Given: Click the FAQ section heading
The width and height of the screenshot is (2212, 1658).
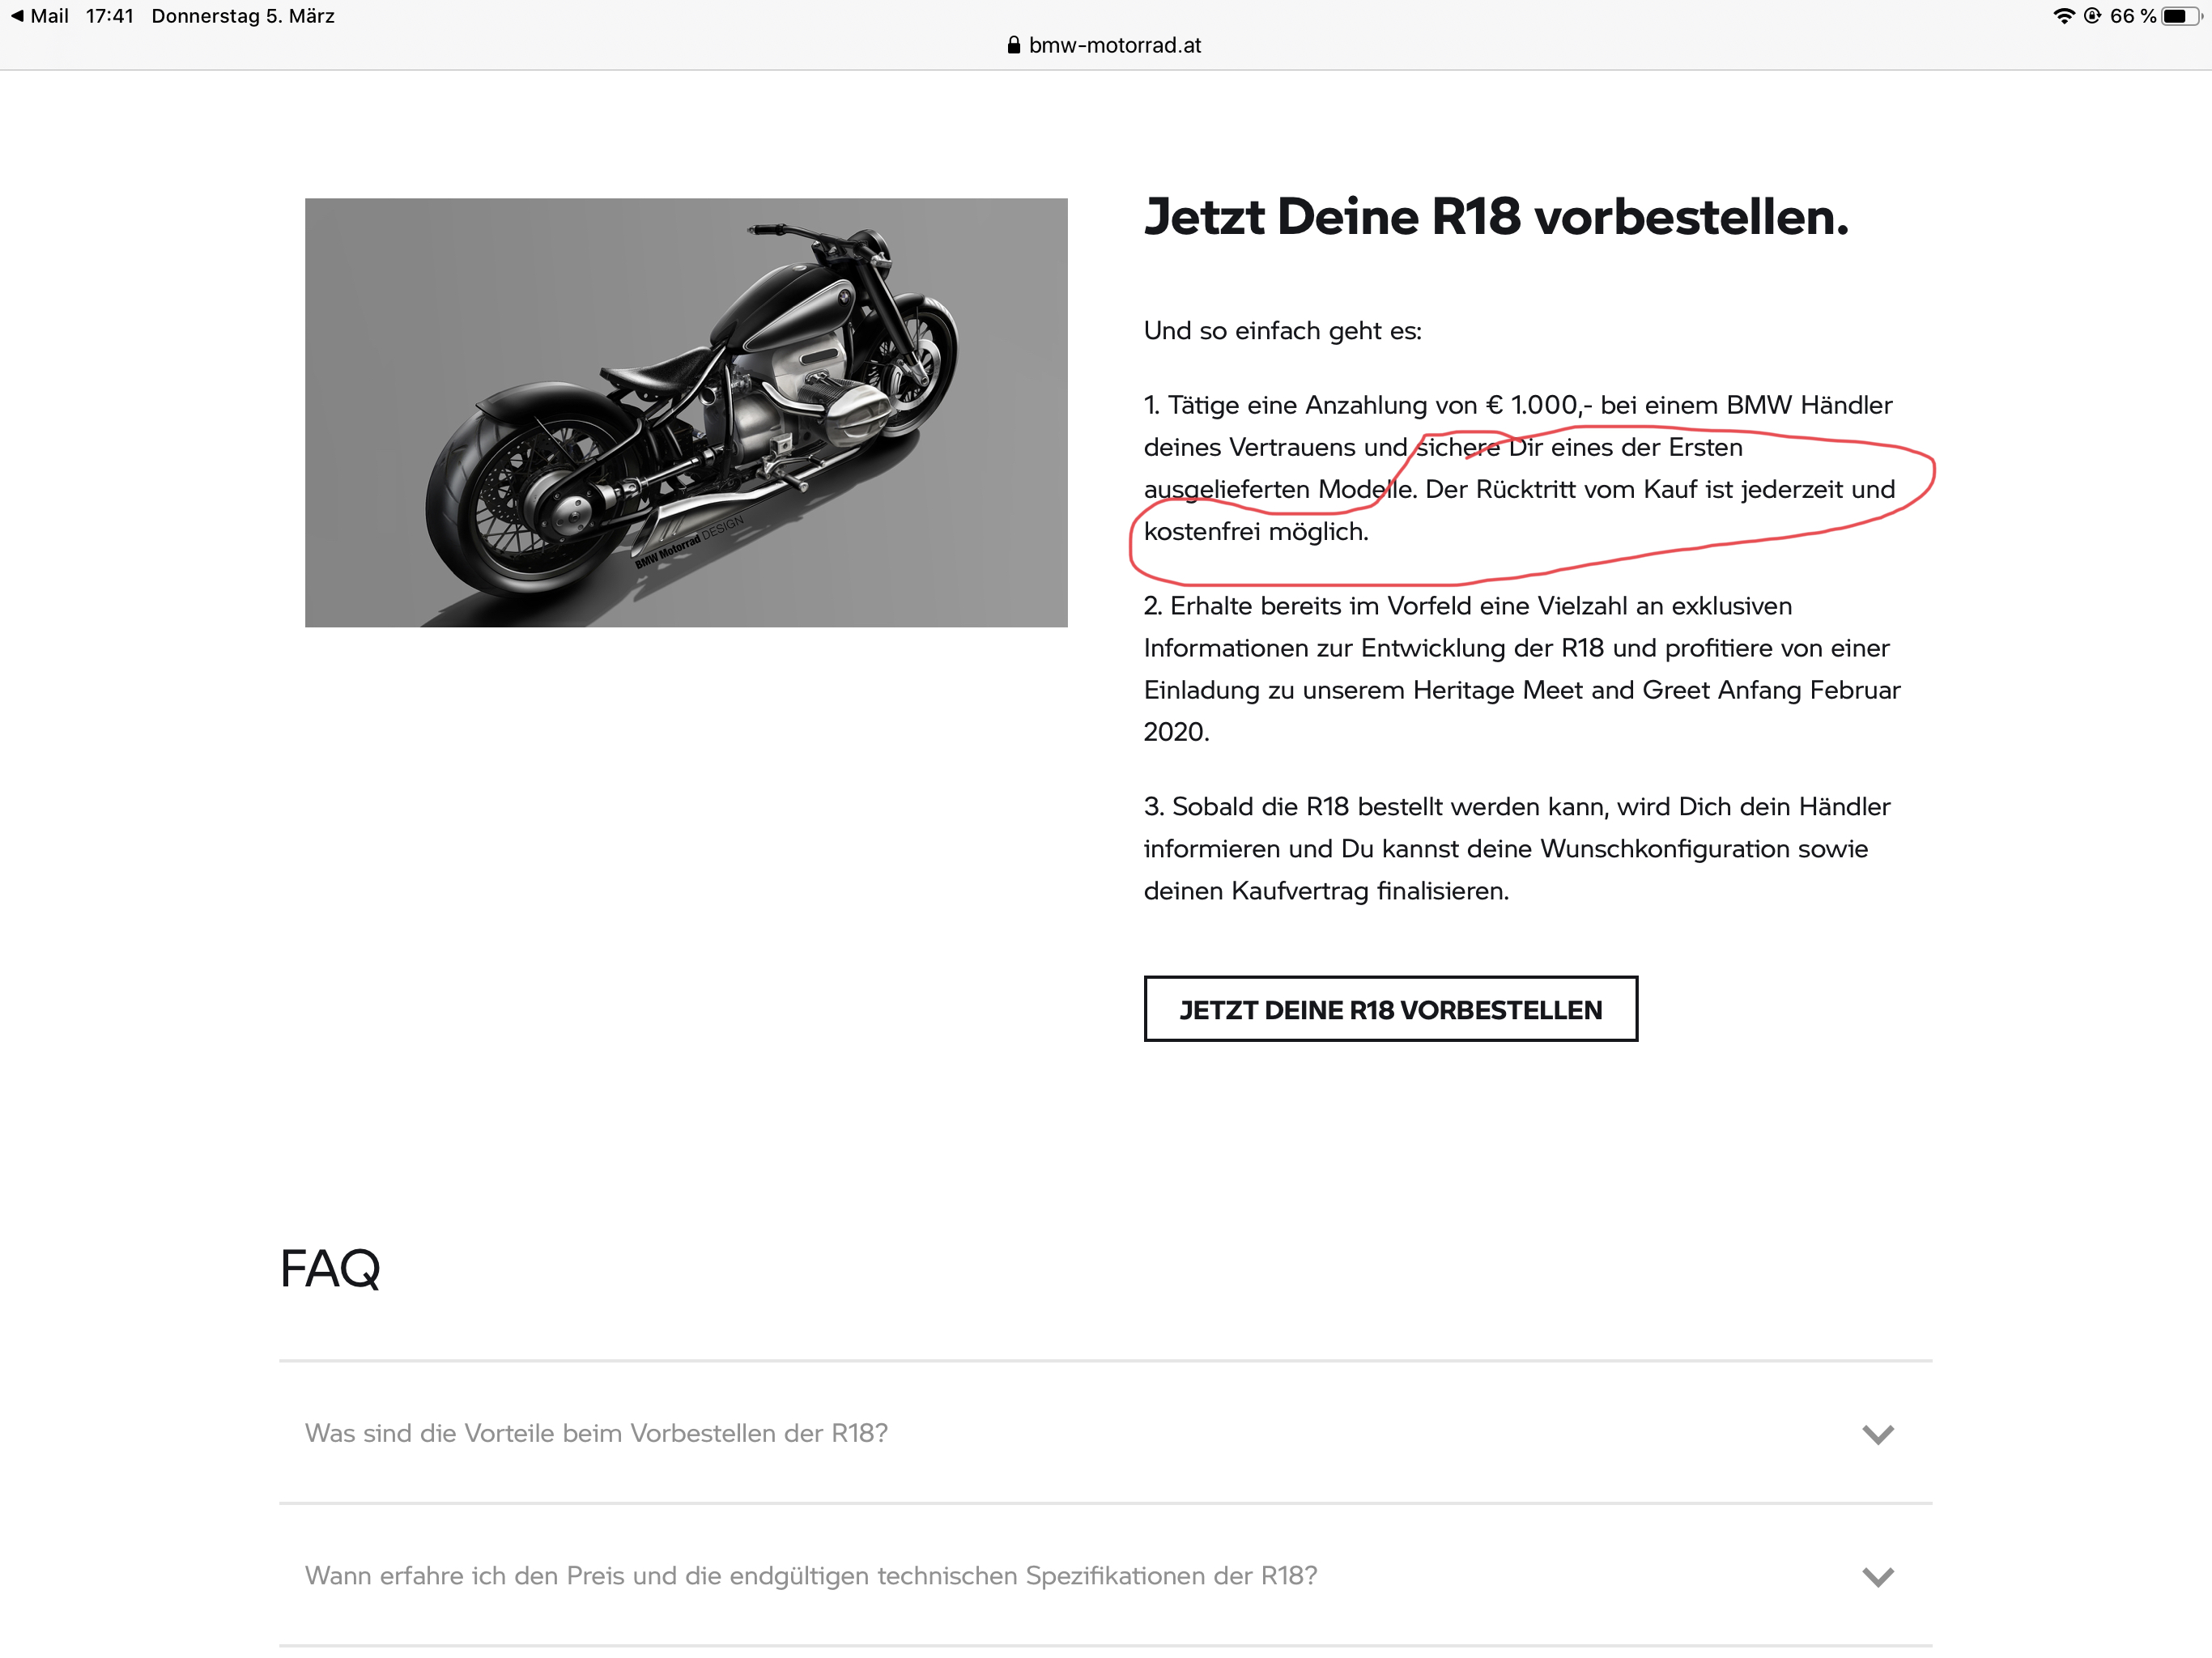Looking at the screenshot, I should pos(330,1269).
